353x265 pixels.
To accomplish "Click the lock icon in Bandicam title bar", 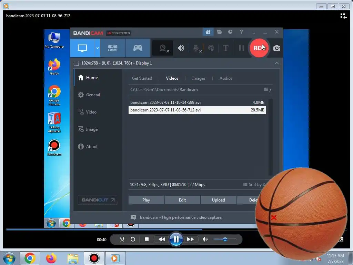I will [208, 32].
